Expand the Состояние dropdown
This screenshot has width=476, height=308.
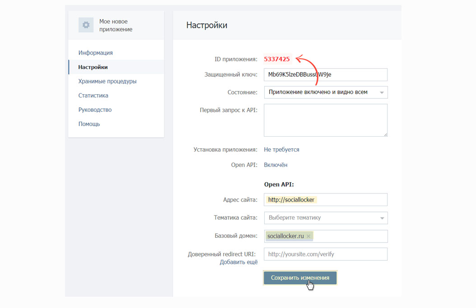(326, 92)
